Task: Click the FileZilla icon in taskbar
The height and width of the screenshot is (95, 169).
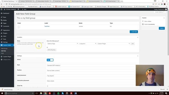Action: (x=71, y=93)
